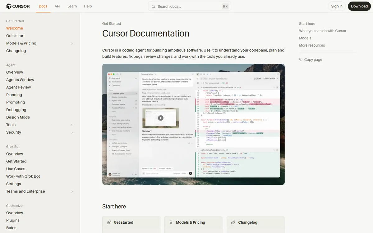The height and width of the screenshot is (233, 373).
Task: Open Quickstart in the sidebar
Action: click(16, 36)
